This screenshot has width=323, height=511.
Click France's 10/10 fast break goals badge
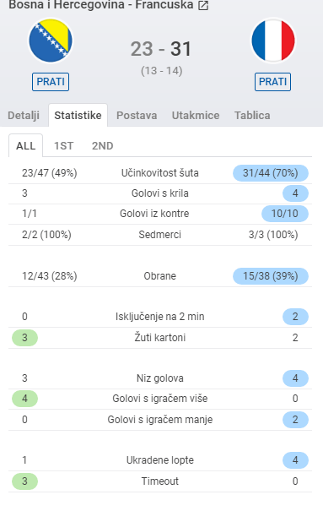click(285, 214)
